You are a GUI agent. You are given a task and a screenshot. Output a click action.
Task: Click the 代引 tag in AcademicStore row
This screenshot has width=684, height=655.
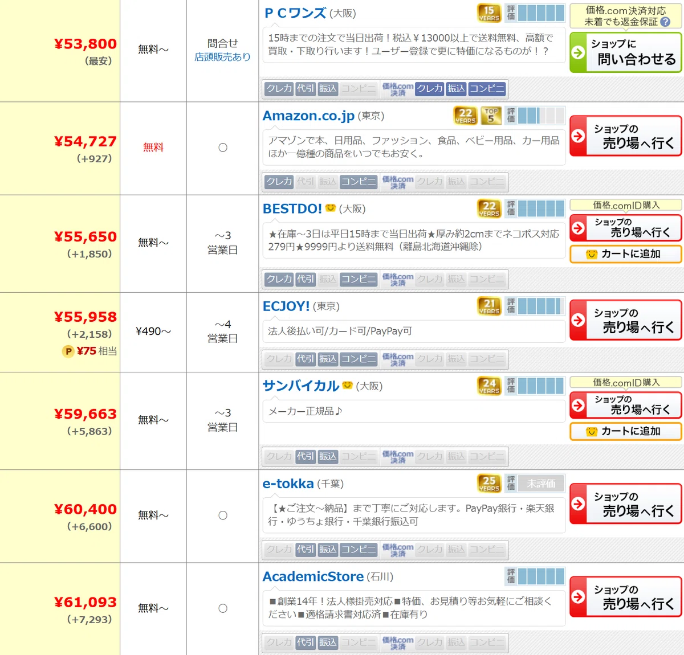[306, 642]
